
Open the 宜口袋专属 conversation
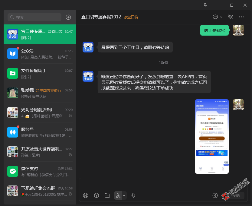click(40, 34)
